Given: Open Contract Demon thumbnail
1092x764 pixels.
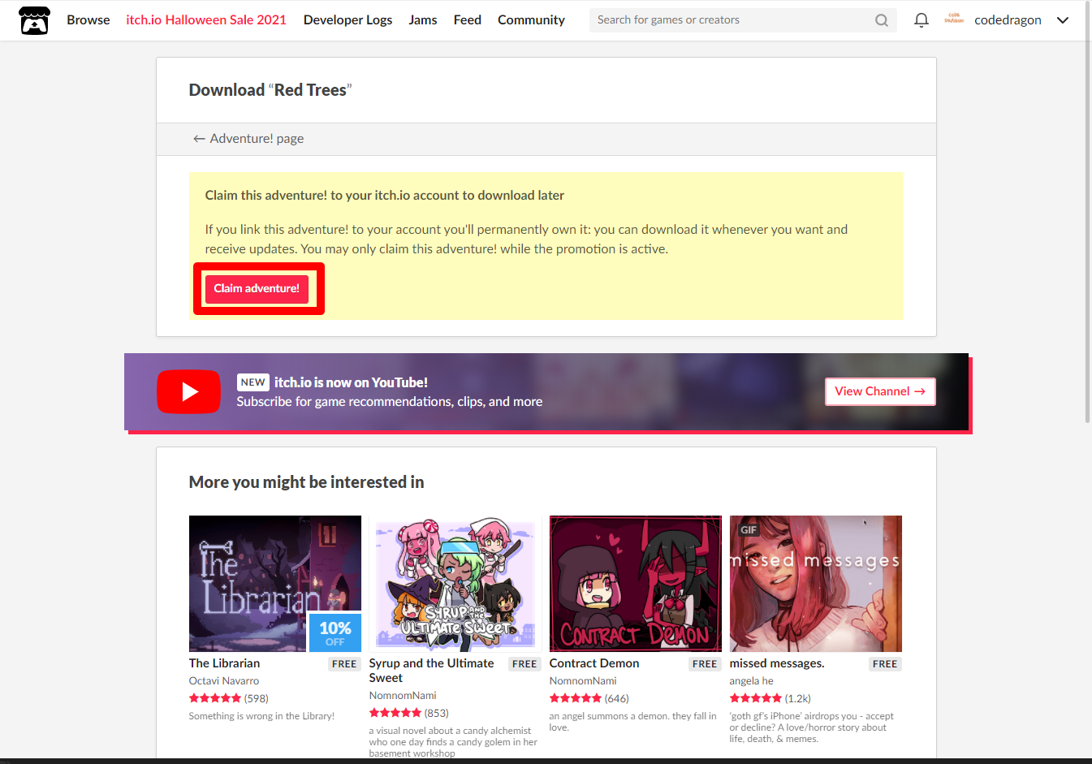Looking at the screenshot, I should point(636,584).
